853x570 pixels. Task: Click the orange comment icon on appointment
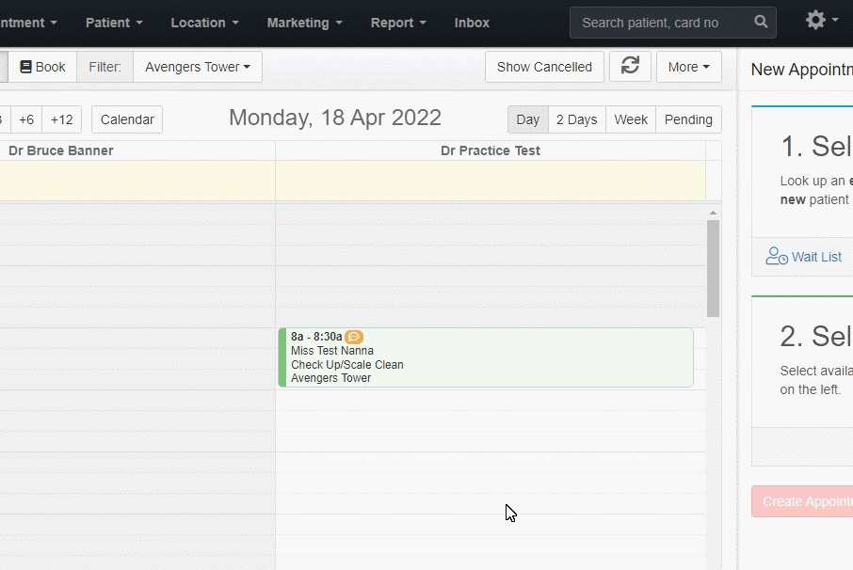354,337
